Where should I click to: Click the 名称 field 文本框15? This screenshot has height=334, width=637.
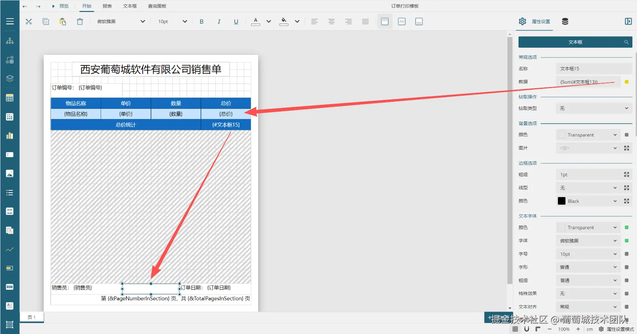pos(594,68)
